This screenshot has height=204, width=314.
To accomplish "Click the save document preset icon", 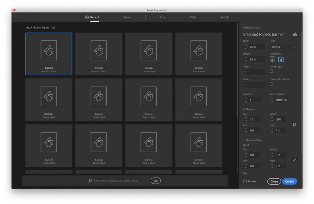I will [295, 34].
